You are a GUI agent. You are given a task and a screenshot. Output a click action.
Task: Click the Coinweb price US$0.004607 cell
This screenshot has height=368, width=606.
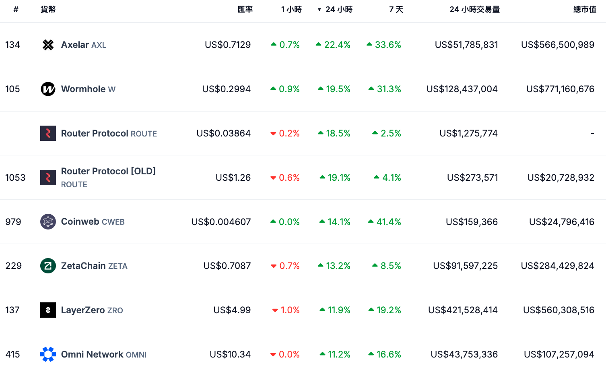coord(221,222)
